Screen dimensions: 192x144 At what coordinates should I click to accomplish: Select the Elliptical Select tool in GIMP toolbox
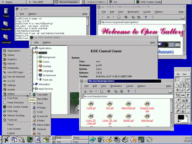183,80
